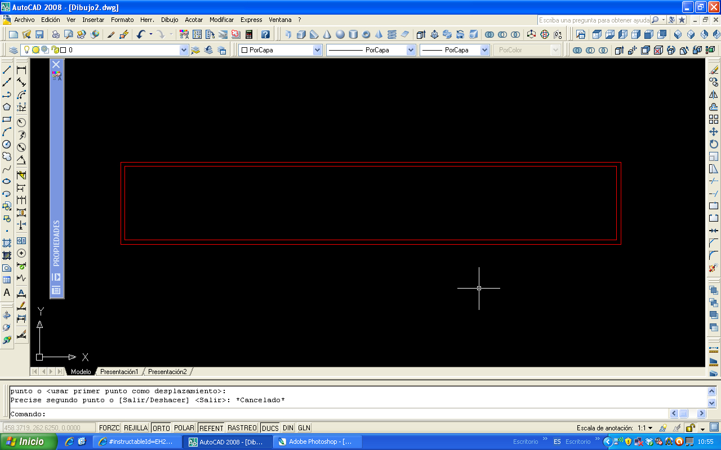The image size is (721, 450).
Task: Expand the status bar options arrow
Action: click(702, 429)
